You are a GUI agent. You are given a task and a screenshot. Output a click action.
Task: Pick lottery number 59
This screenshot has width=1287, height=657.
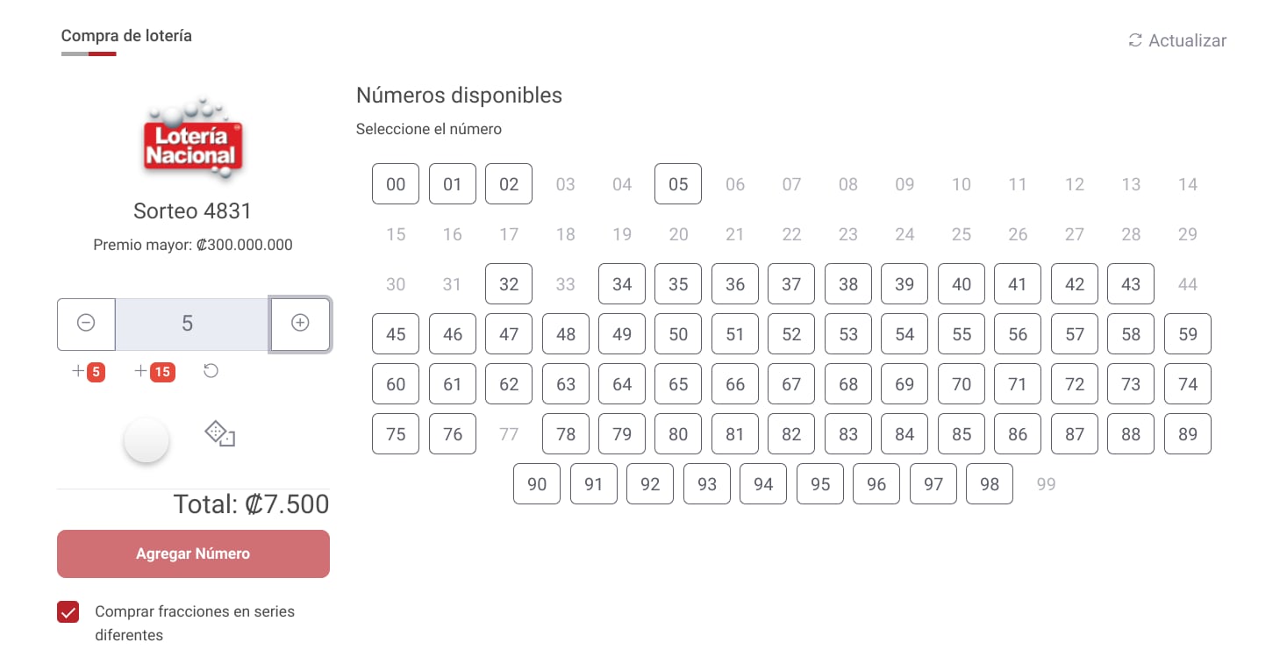pyautogui.click(x=1187, y=334)
